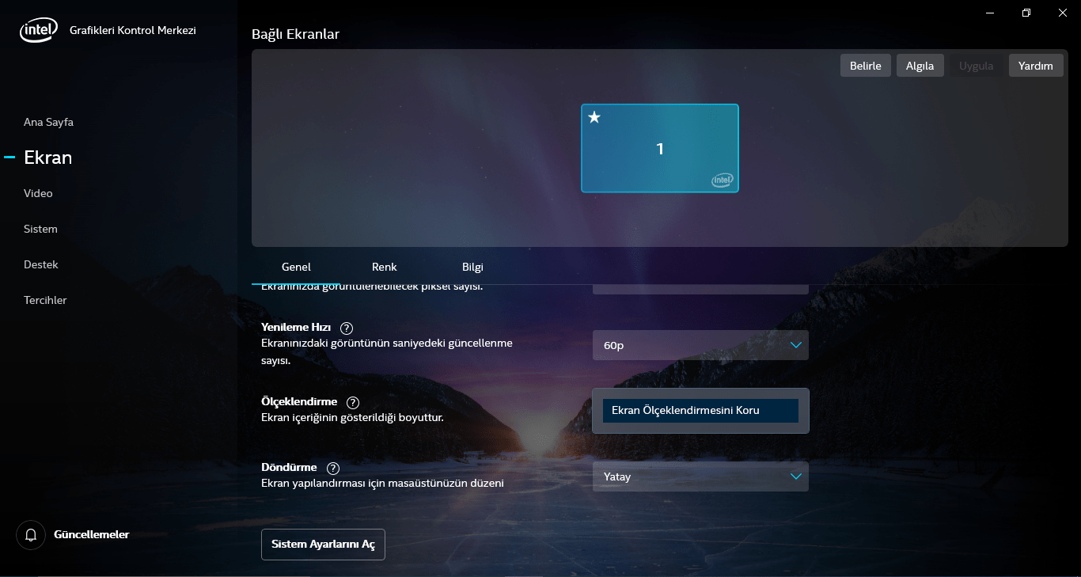Screen dimensions: 1081x577
Task: Switch to the Genel tab
Action: (296, 267)
